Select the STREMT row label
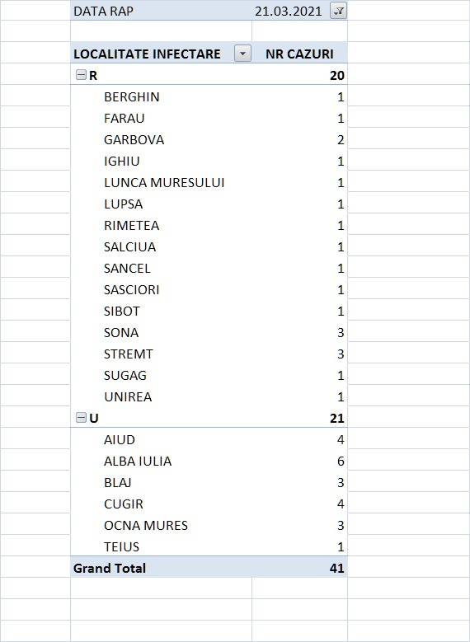Image resolution: width=470 pixels, height=642 pixels. 129,354
